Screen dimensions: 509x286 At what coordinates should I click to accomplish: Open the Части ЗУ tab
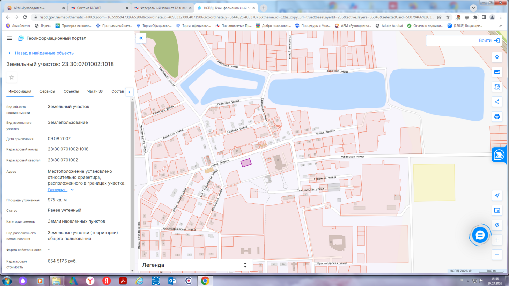tap(95, 91)
